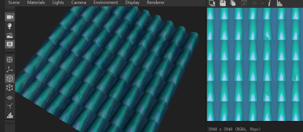This screenshot has width=303, height=132.
Task: Expand the Camera menu
Action: (79, 2)
